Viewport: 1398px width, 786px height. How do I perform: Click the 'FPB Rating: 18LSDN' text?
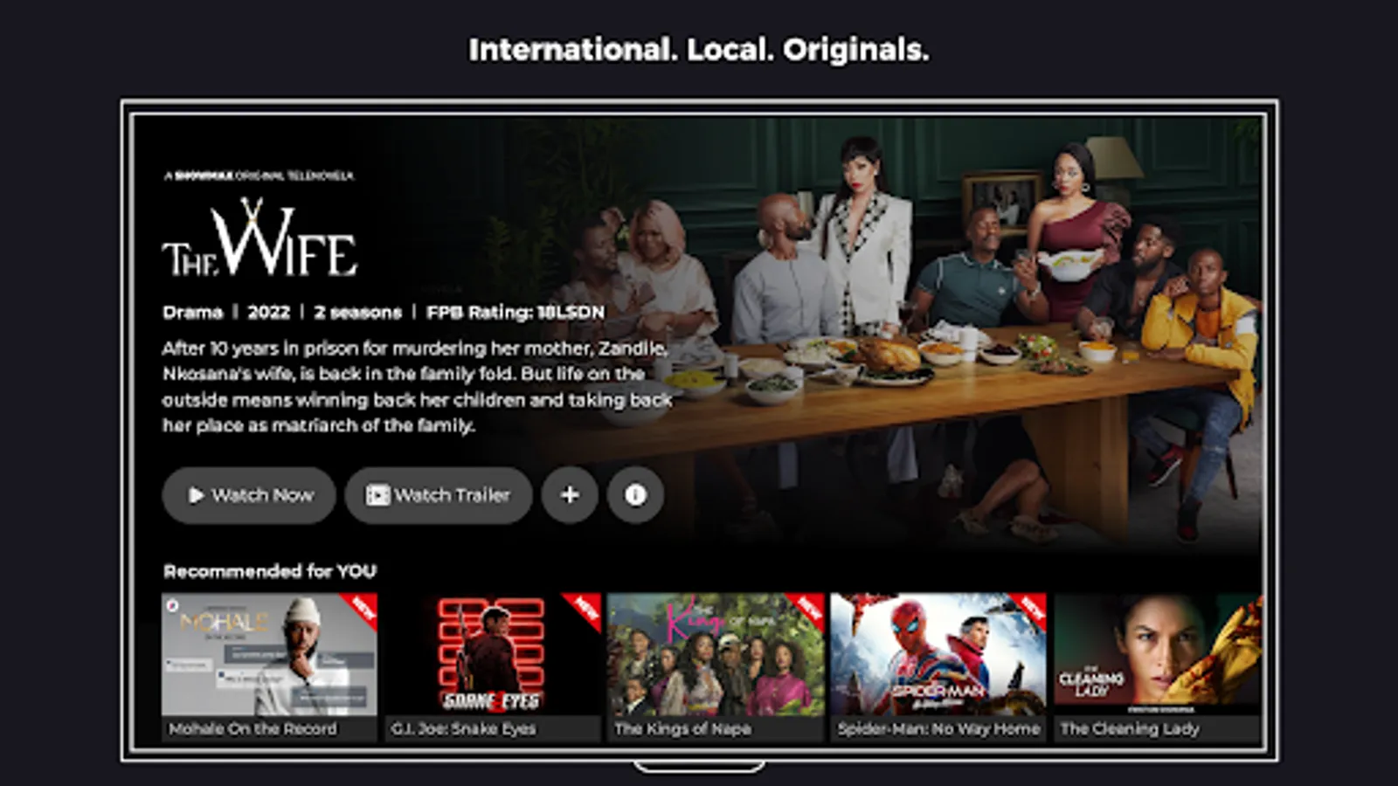[516, 312]
